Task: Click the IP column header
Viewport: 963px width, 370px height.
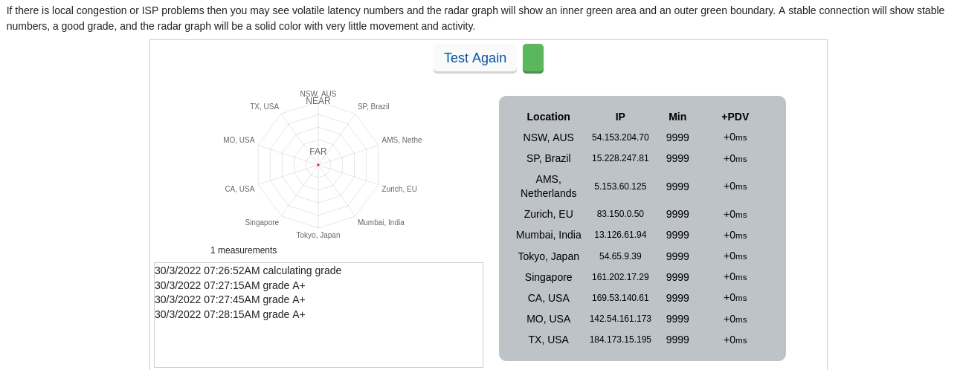Action: click(x=620, y=117)
